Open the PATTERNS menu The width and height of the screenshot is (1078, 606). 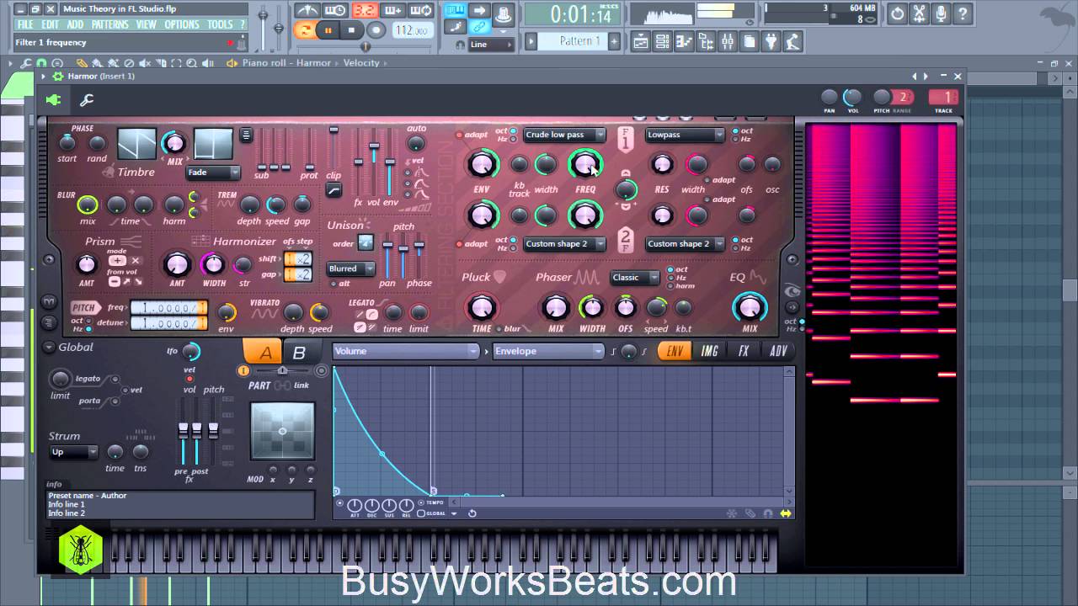[109, 25]
